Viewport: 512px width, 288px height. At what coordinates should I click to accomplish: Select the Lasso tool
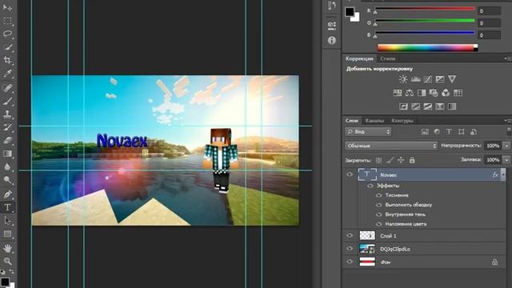coord(7,34)
